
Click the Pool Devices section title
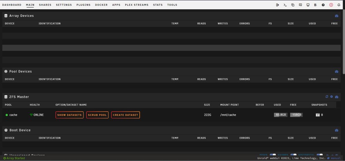pyautogui.click(x=20, y=71)
